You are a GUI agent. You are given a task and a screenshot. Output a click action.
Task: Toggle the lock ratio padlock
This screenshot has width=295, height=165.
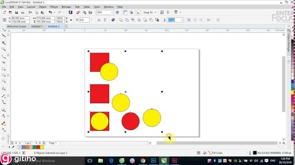[71, 20]
